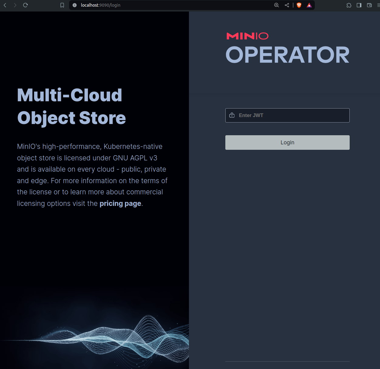
Task: View site information icon in address bar
Action: [x=75, y=5]
